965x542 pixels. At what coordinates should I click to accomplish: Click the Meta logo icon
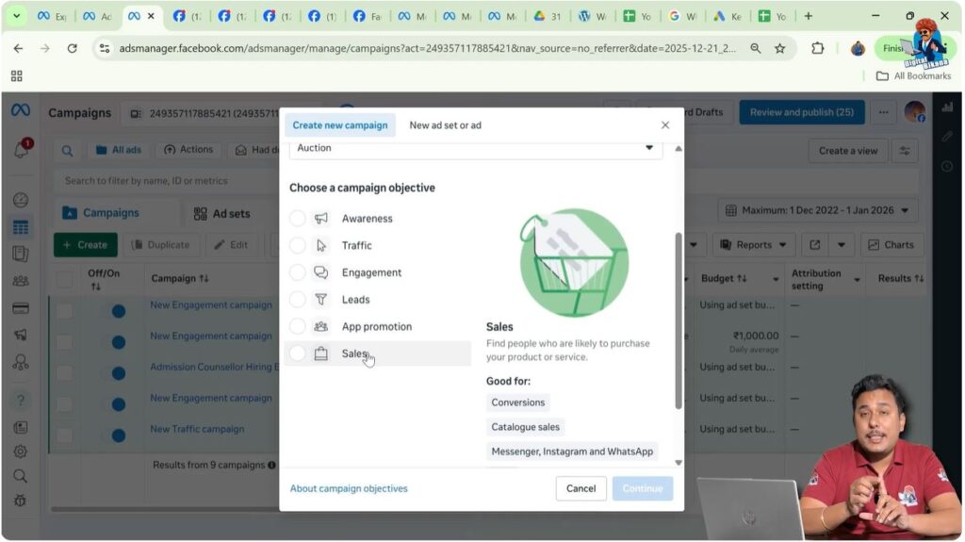coord(20,110)
